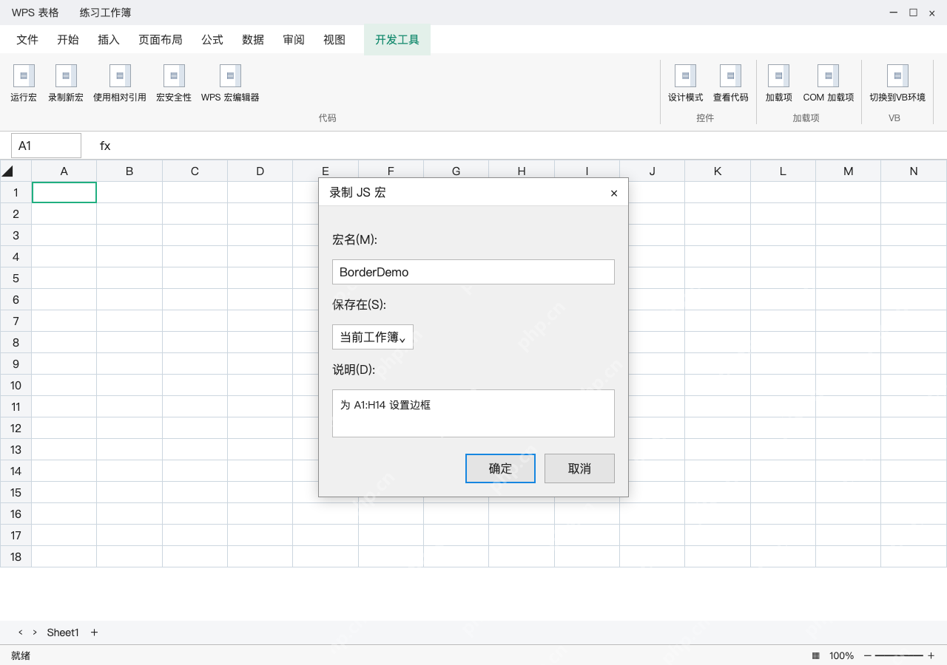Close the 录制 JS 宏 dialog

(614, 193)
